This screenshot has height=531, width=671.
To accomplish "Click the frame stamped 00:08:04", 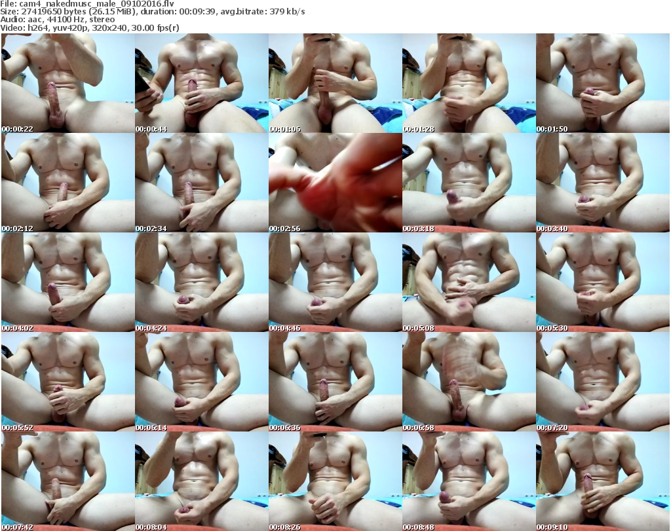I will (202, 481).
